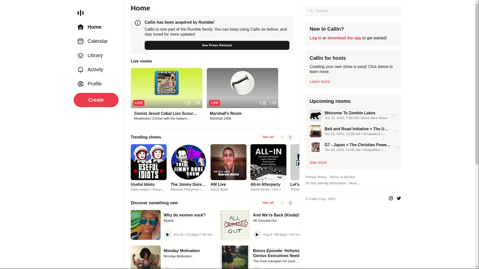Open Callin's Twitter icon

(x=399, y=198)
